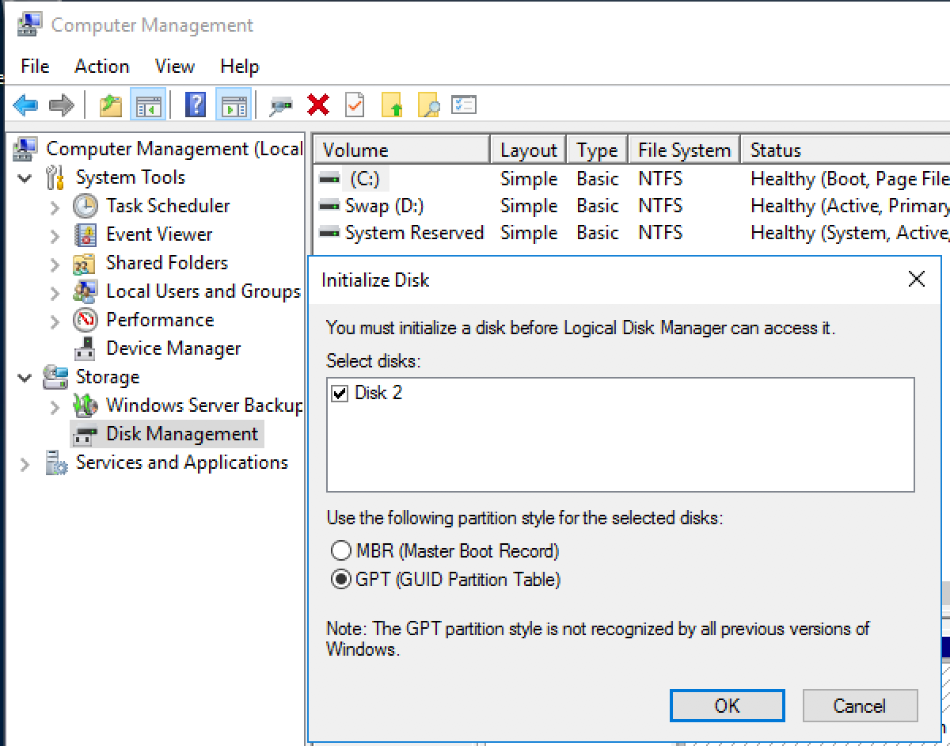The width and height of the screenshot is (950, 746).
Task: Open the View menu
Action: point(175,67)
